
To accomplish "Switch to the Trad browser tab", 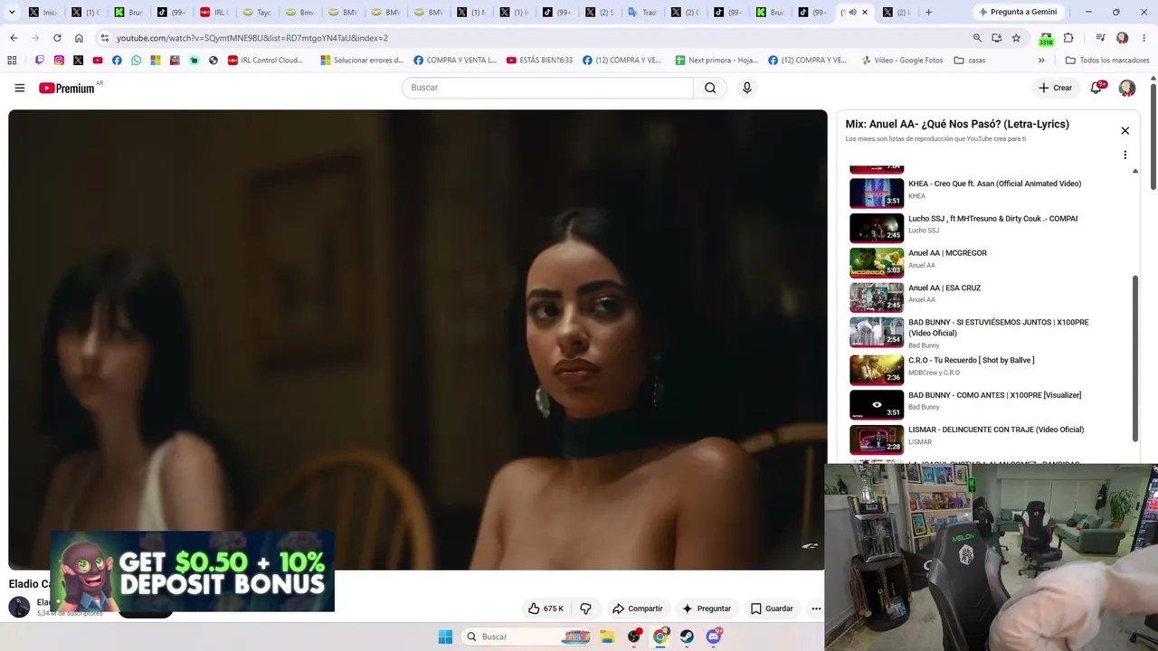I will pyautogui.click(x=642, y=13).
